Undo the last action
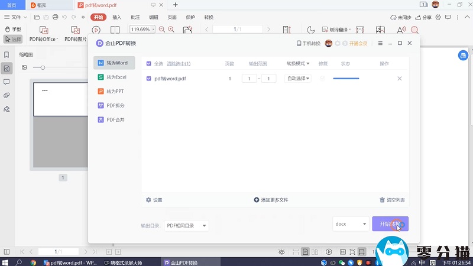Image resolution: width=473 pixels, height=266 pixels. pyautogui.click(x=64, y=17)
